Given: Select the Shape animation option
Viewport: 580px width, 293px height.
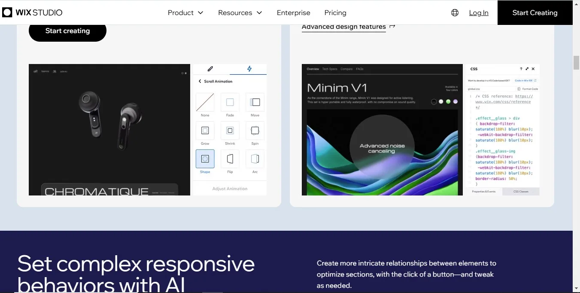Looking at the screenshot, I should [205, 159].
